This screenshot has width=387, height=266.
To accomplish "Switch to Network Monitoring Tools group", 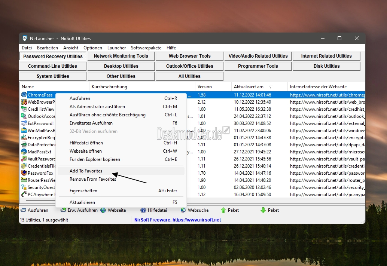I will (121, 56).
